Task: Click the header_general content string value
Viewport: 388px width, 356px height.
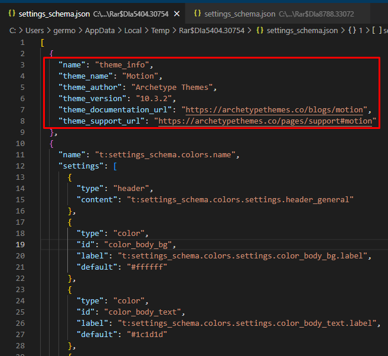Action: point(240,200)
